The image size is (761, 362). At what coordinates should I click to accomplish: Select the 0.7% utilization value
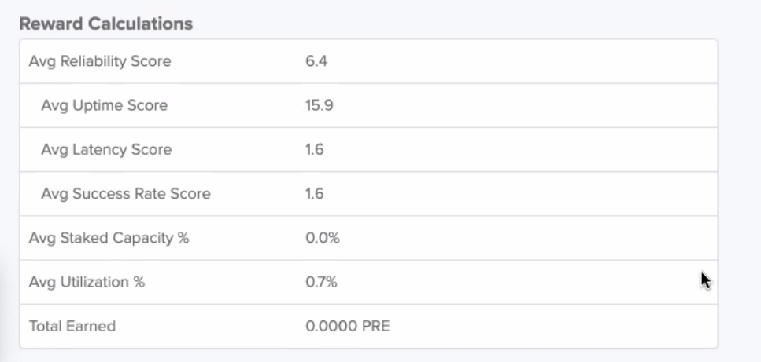coord(321,282)
